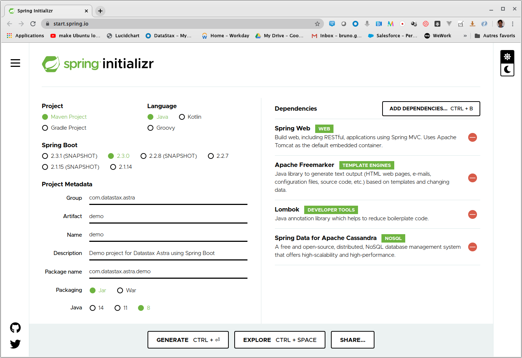Go forward with browser forward arrow
The width and height of the screenshot is (522, 358).
(21, 24)
